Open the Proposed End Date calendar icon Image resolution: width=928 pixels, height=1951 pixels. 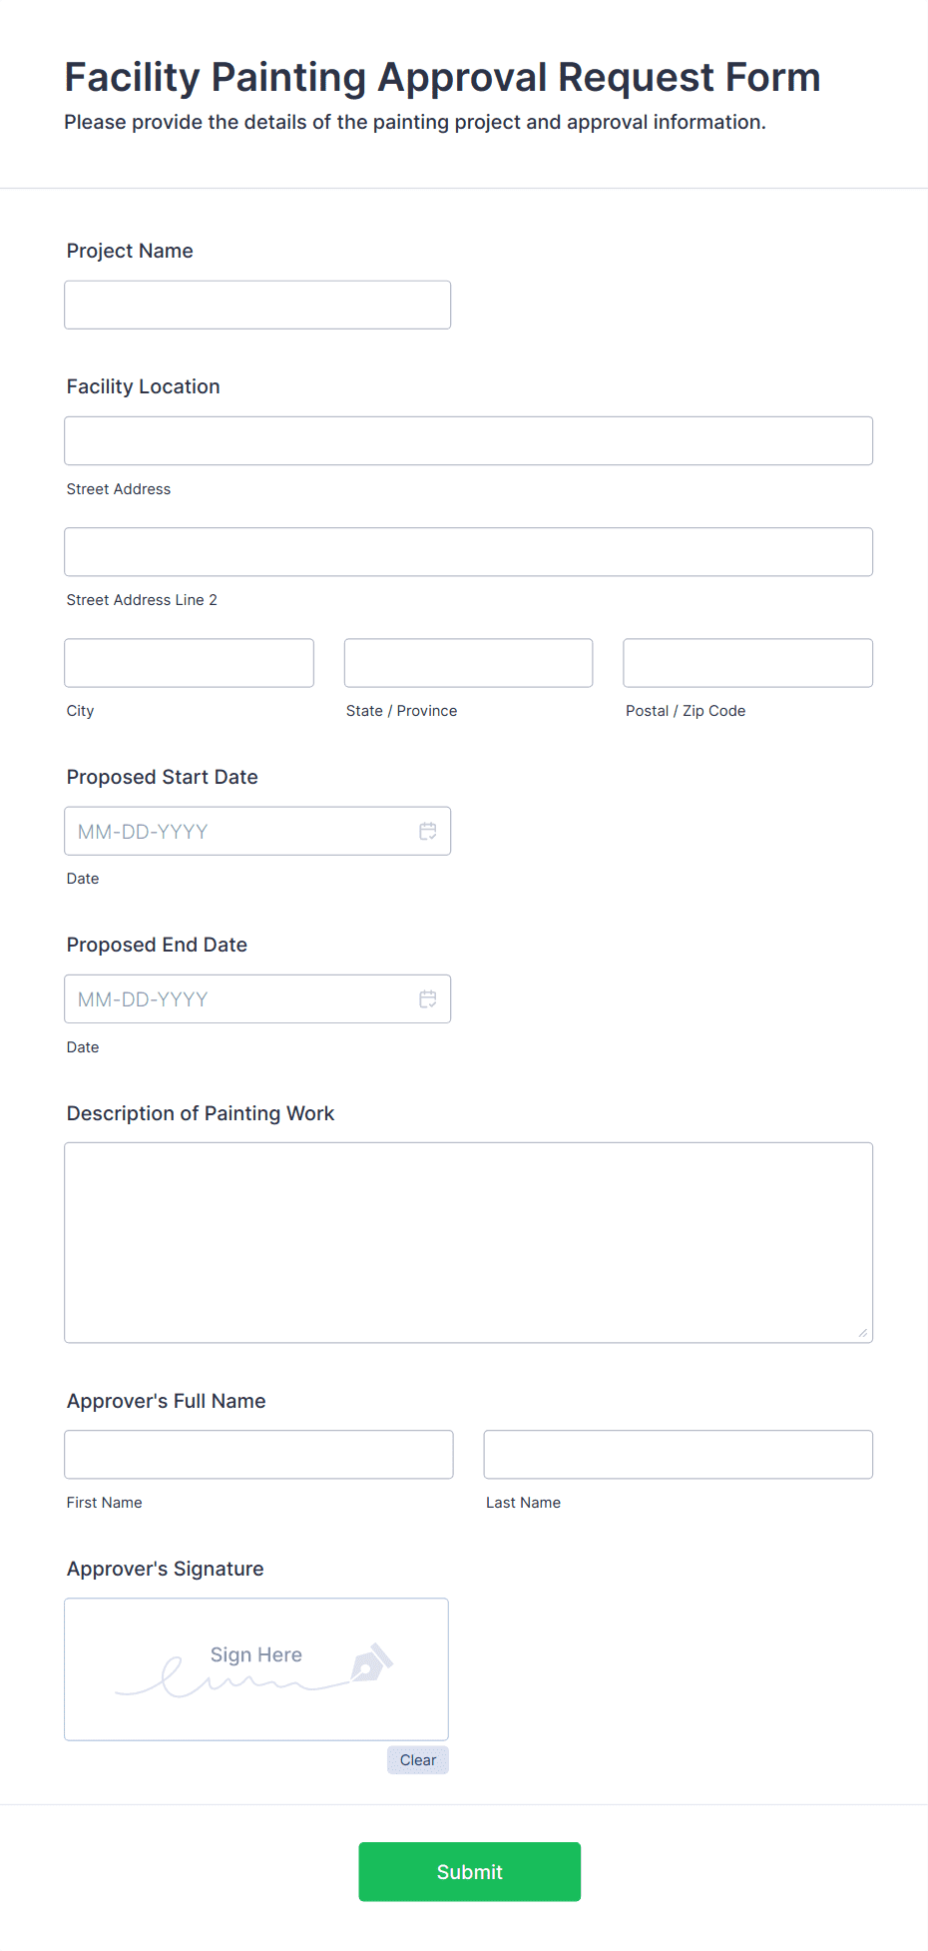[428, 998]
